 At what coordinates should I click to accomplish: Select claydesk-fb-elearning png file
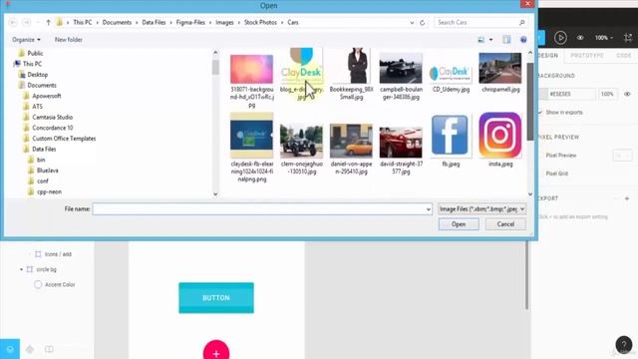point(252,148)
